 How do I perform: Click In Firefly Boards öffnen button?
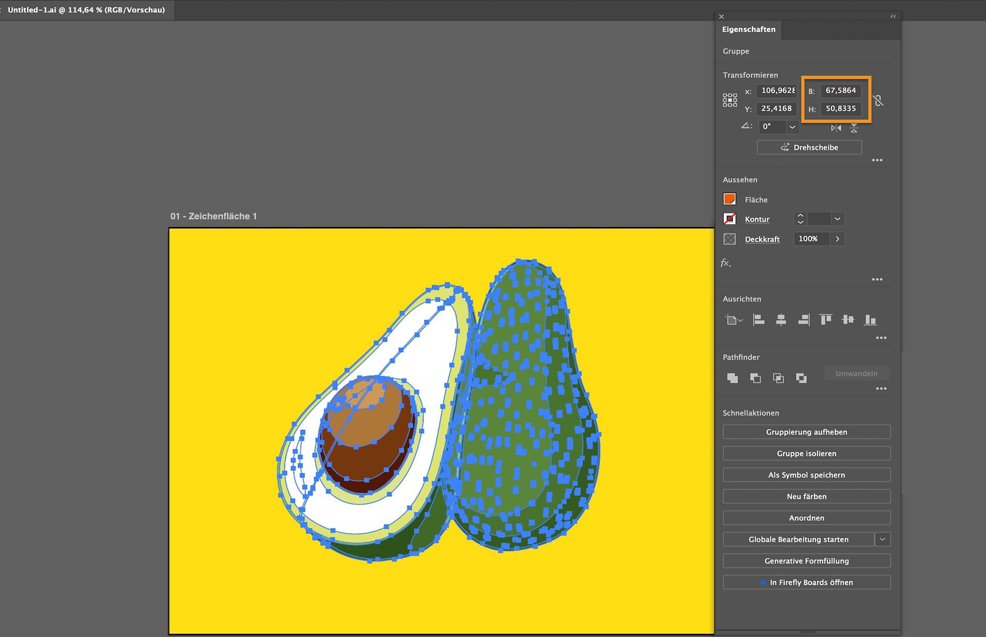coord(807,583)
